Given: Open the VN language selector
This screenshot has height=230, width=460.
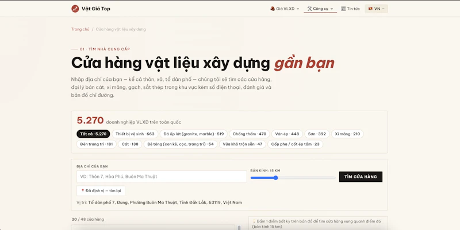Looking at the screenshot, I should pos(377,9).
